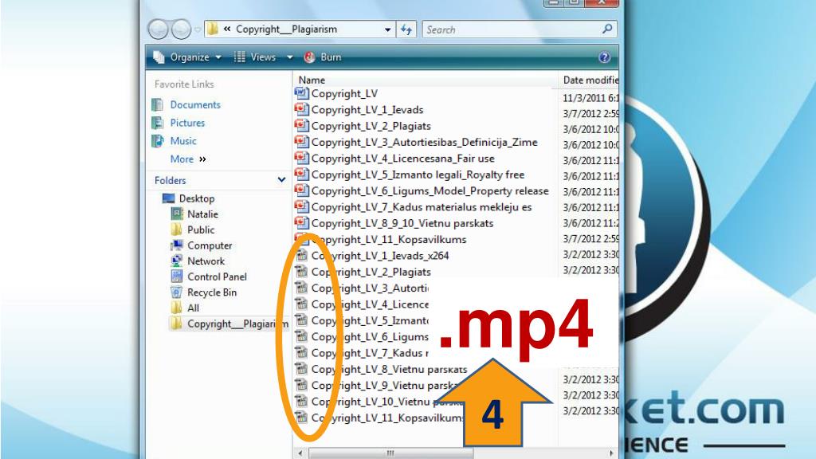
Task: Select Copyright_LV_5_Izmanto legali_Royalty free file
Action: [418, 175]
